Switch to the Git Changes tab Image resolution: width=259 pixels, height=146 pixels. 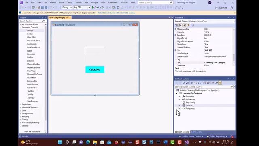(x=196, y=132)
